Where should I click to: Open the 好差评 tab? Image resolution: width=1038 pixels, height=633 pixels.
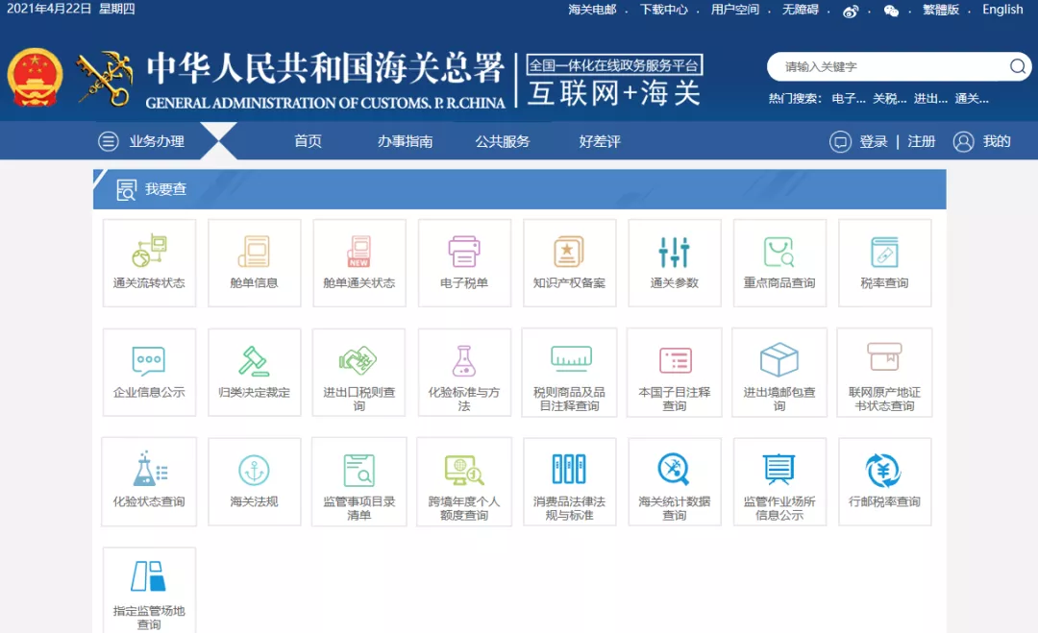coord(600,141)
